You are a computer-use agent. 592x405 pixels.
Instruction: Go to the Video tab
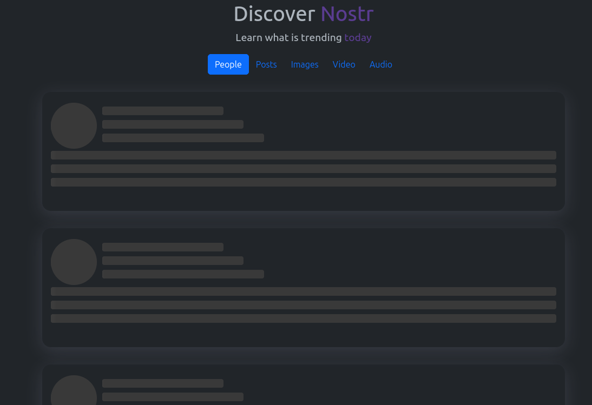(344, 64)
